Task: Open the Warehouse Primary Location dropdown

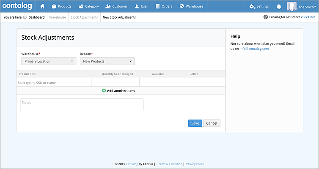Action: pos(49,61)
